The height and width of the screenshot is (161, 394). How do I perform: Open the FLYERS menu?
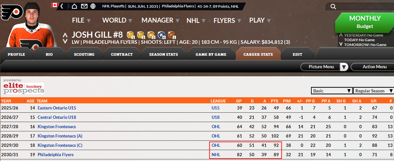coord(227,20)
